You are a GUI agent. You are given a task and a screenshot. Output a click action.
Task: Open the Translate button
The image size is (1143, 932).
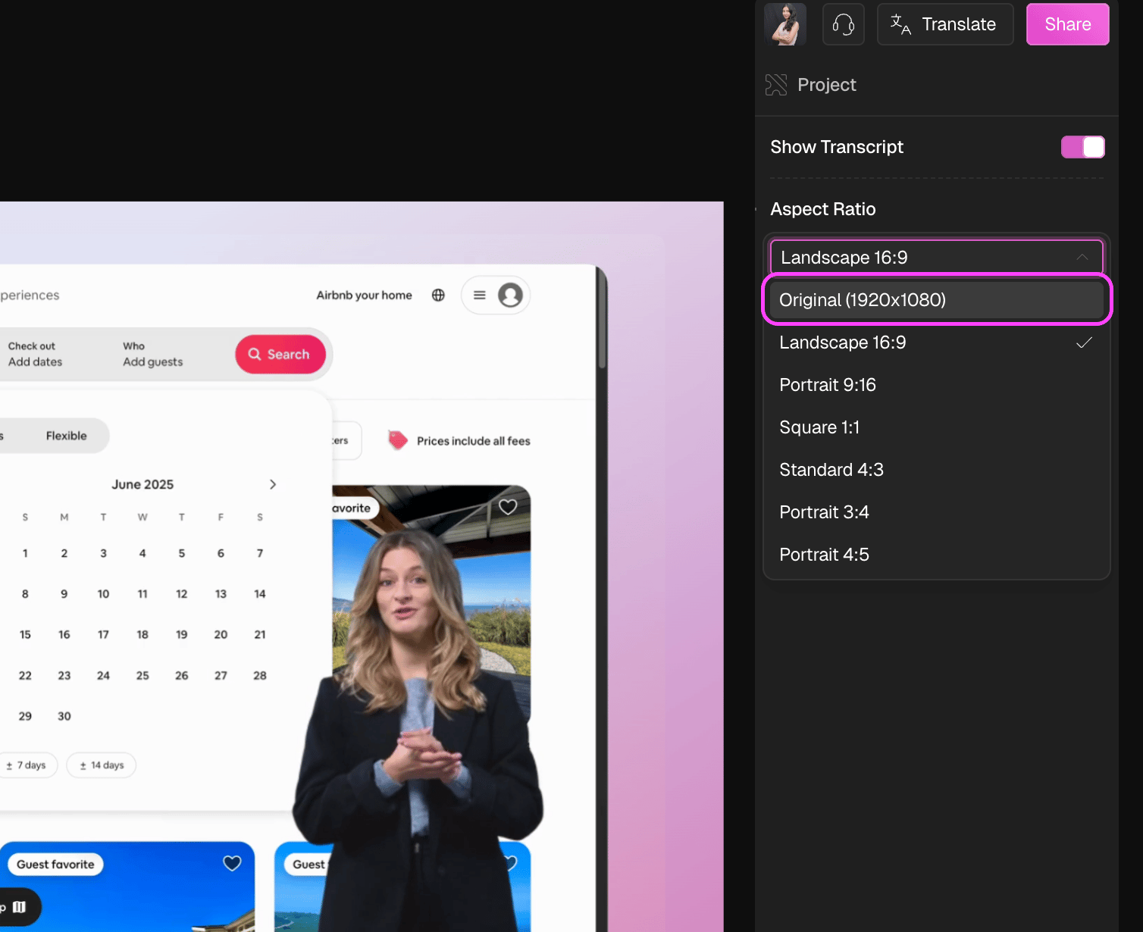pyautogui.click(x=945, y=24)
